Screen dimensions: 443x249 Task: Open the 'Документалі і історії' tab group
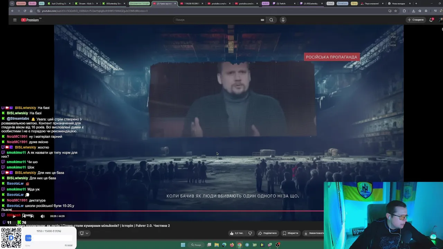click(139, 3)
